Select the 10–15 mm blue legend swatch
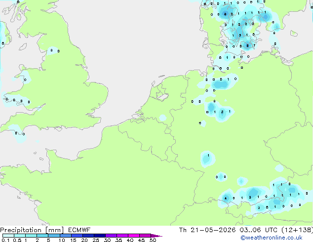This screenshot has width=313, height=242. coord(66,236)
